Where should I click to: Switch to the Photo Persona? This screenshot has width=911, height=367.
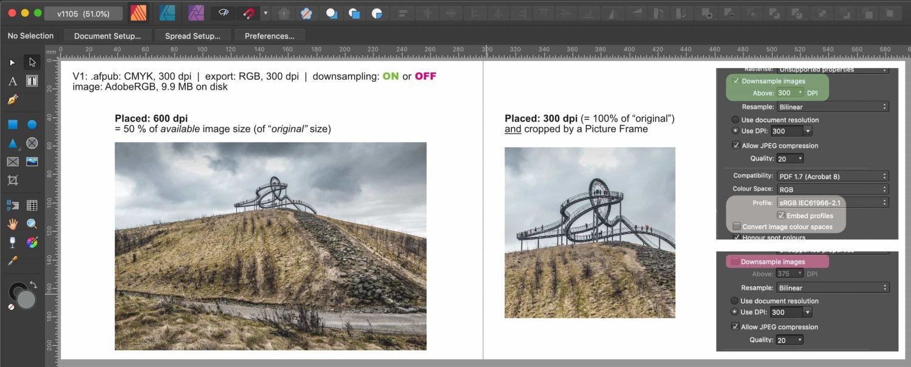point(196,13)
